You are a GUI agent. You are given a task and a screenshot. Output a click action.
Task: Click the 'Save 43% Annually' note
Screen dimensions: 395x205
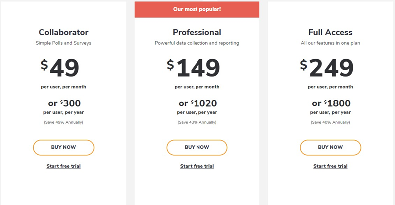pos(197,122)
